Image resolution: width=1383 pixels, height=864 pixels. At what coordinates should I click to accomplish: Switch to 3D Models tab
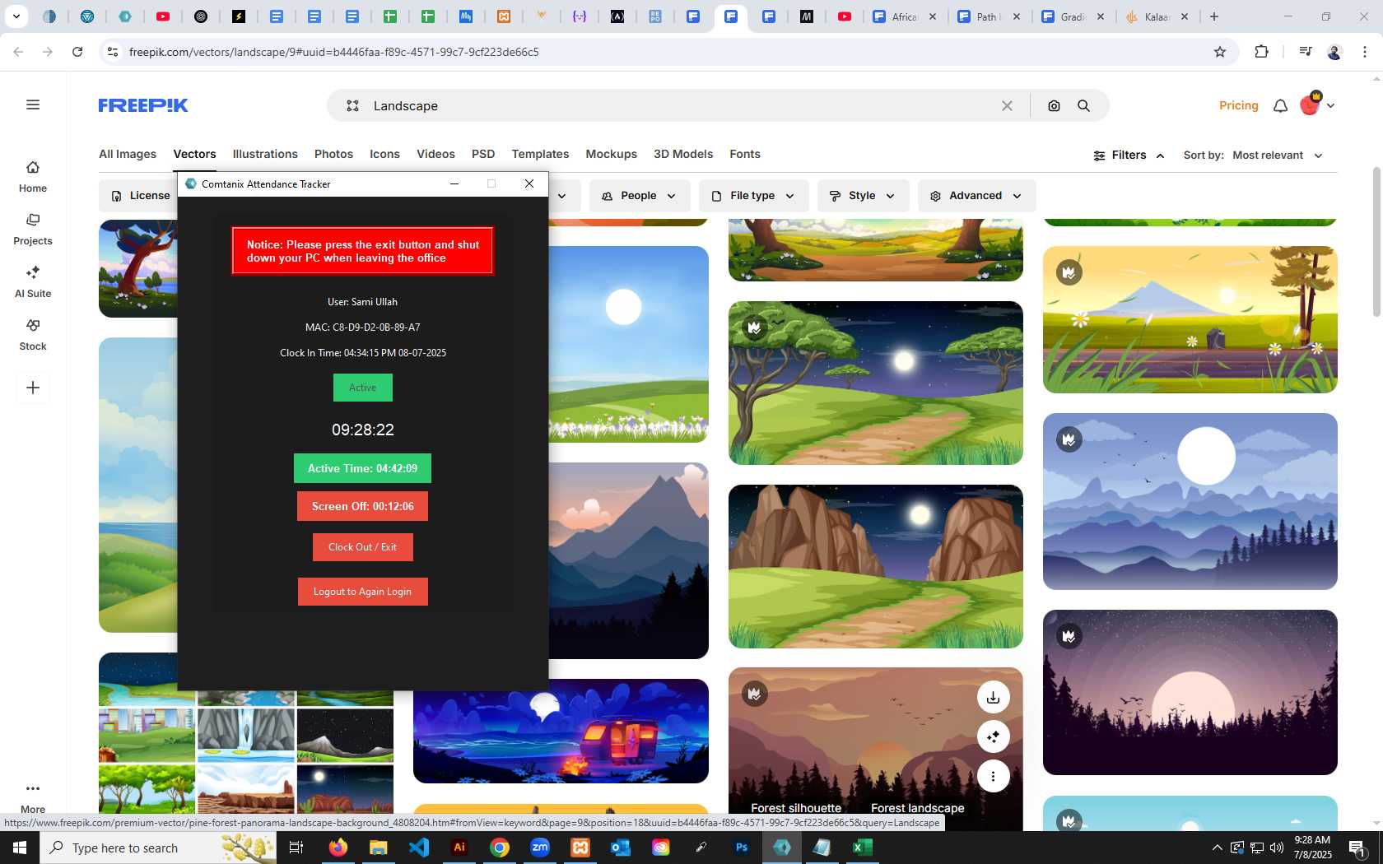683,154
